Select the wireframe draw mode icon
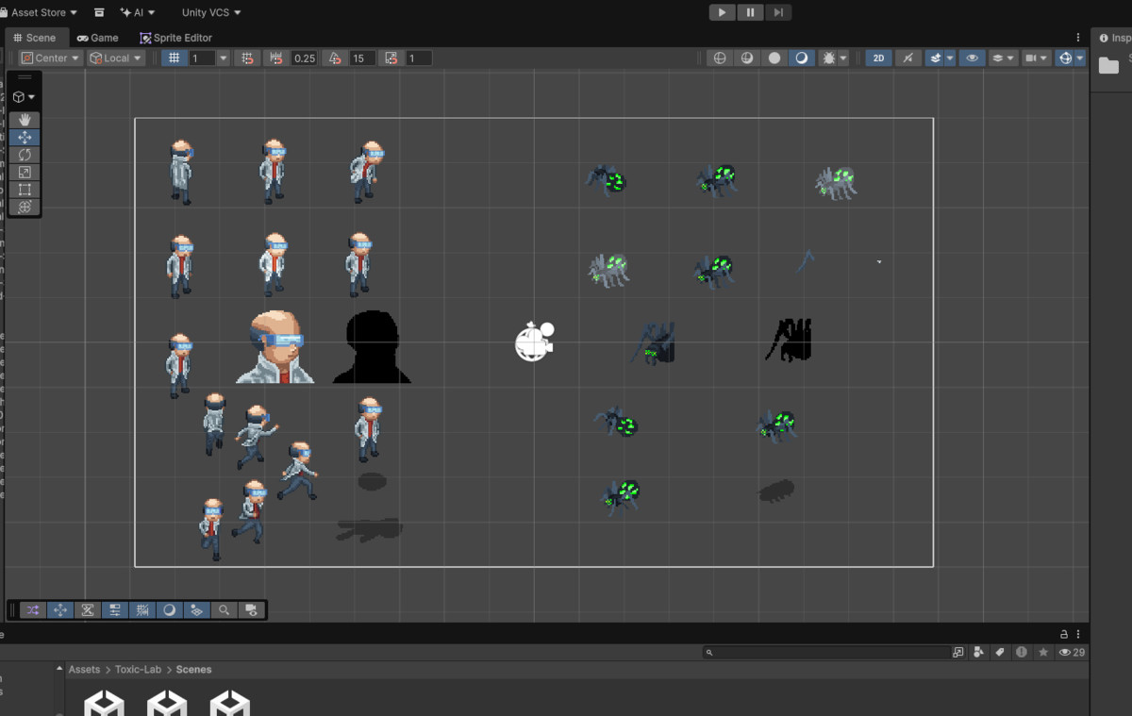This screenshot has width=1132, height=716. click(720, 58)
